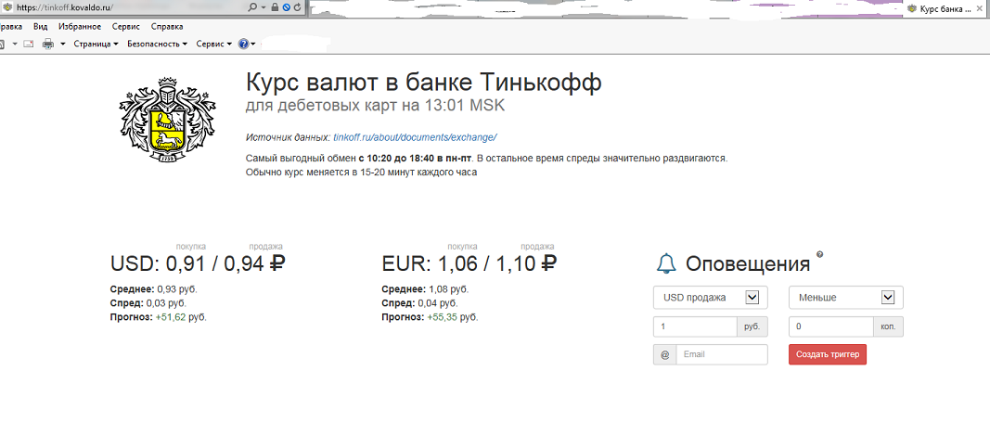Expand the Меньше condition selector
Screen dimensions: 990x422
(846, 297)
